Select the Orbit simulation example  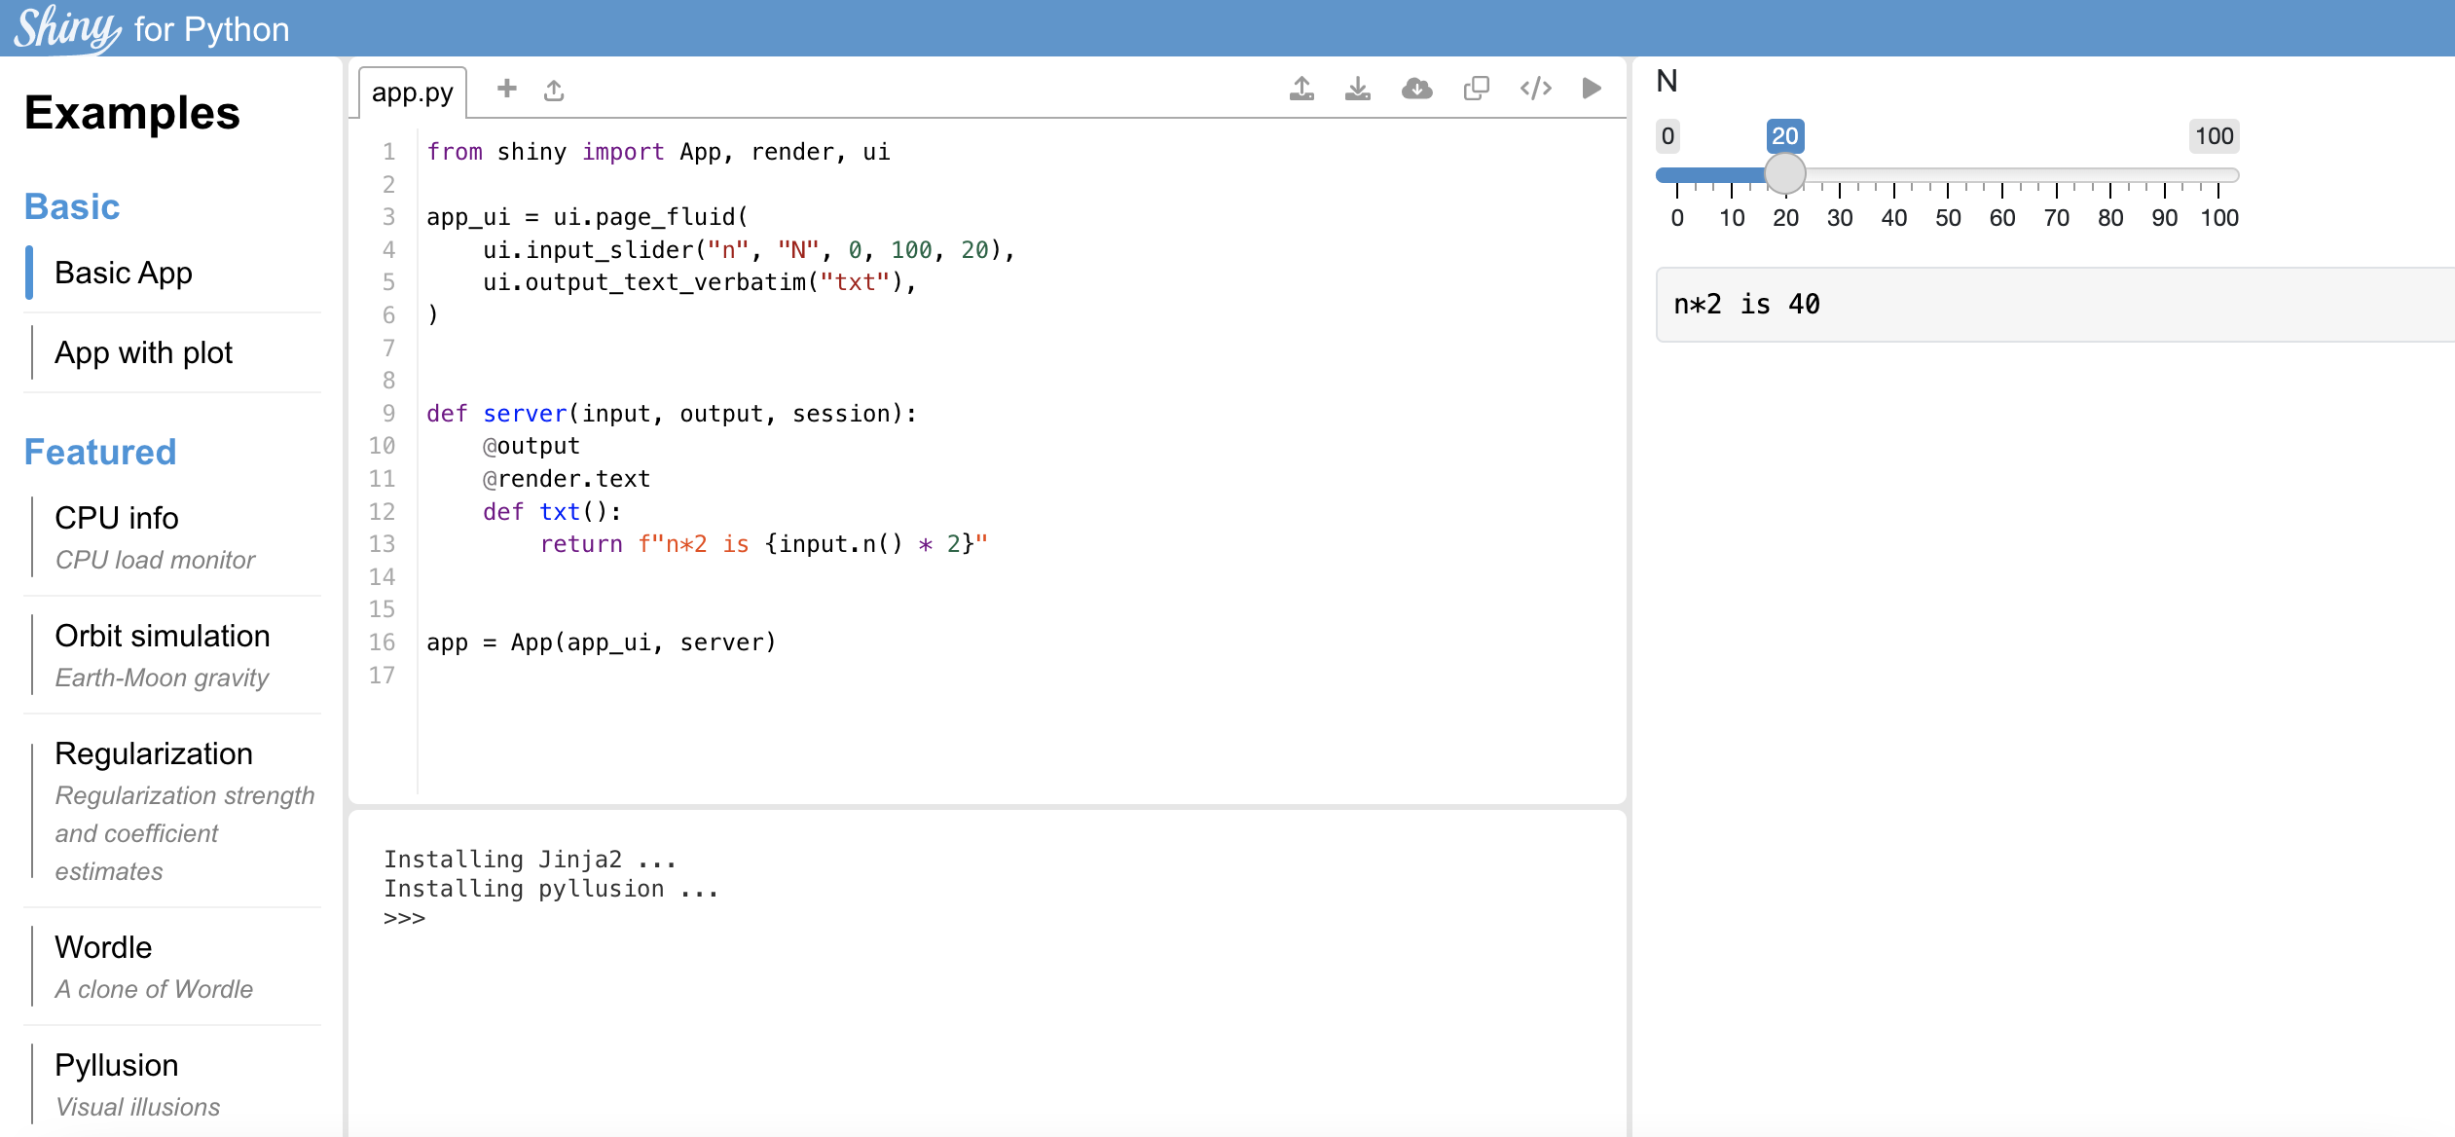163,636
